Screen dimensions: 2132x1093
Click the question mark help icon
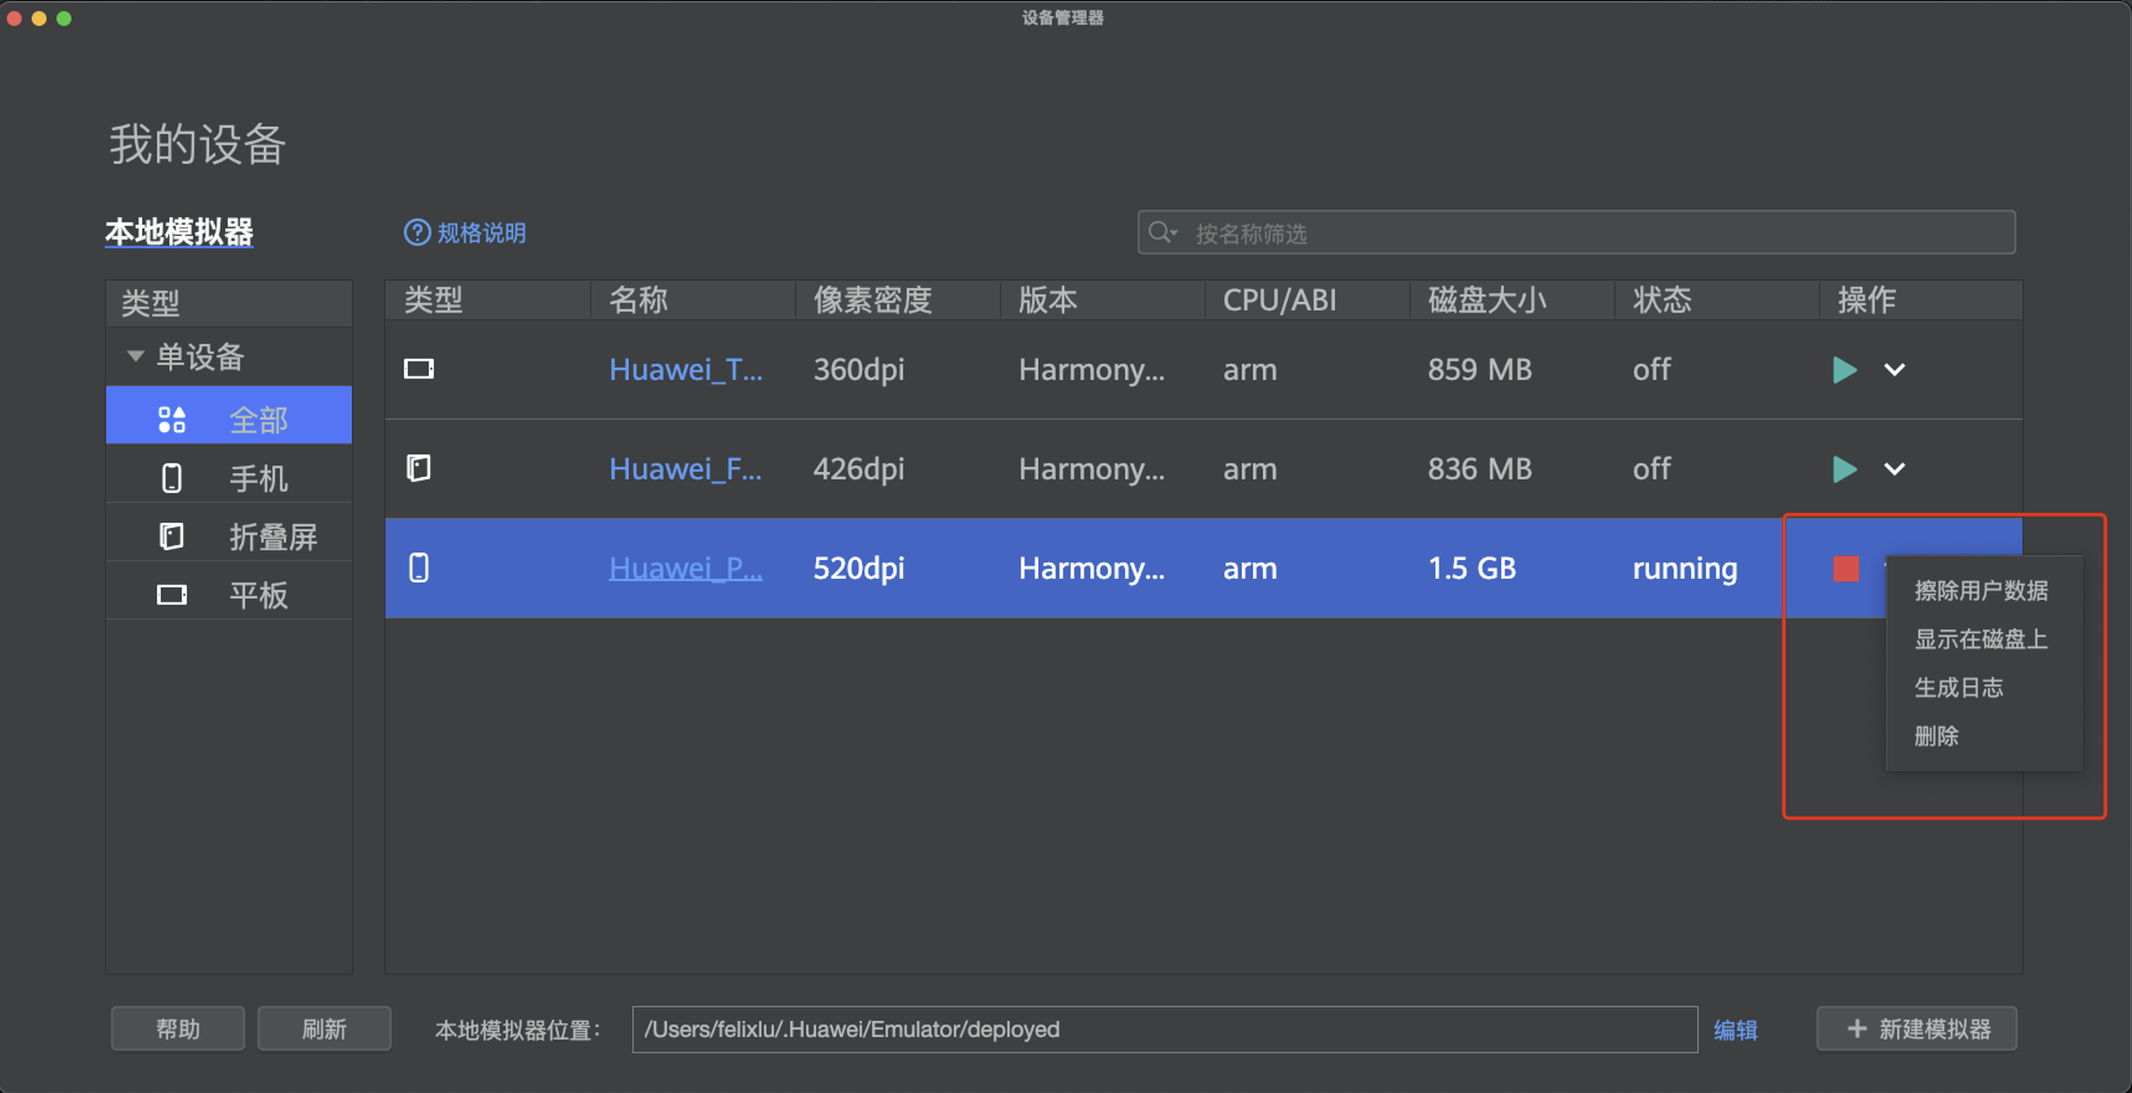(416, 232)
